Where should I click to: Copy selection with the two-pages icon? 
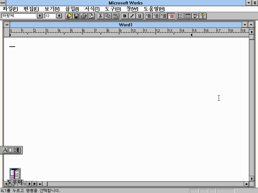(x=108, y=16)
